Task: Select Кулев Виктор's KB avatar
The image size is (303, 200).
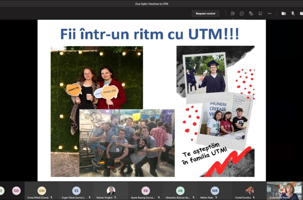Action: coord(146,191)
